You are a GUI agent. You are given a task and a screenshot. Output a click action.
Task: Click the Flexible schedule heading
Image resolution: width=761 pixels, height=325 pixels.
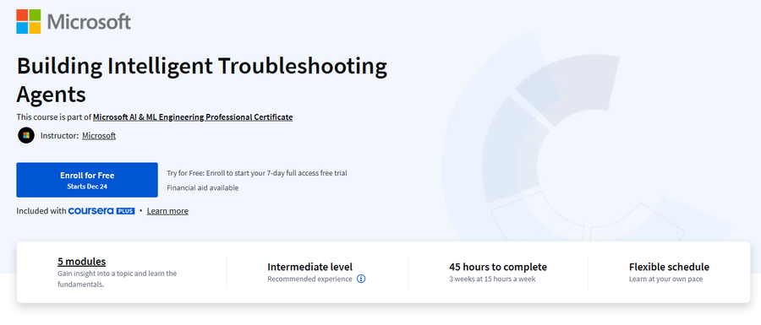tap(669, 267)
